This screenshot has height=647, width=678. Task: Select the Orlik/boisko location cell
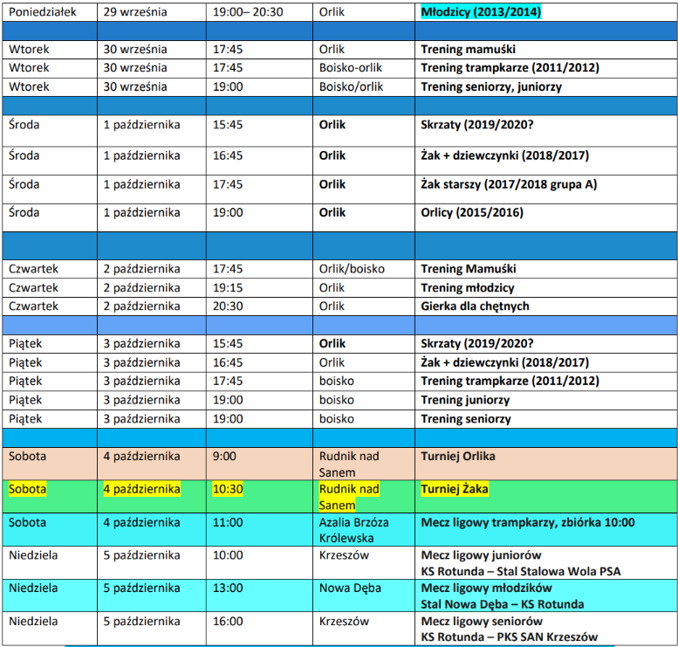352,269
